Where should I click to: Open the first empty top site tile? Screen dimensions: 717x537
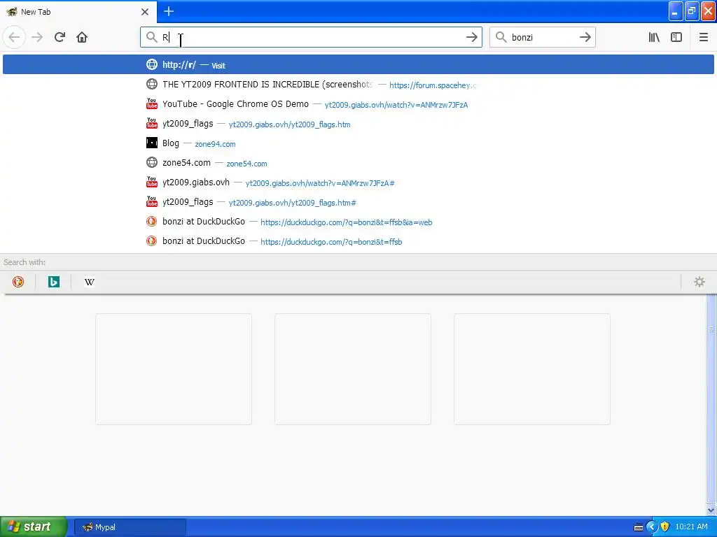pos(174,369)
